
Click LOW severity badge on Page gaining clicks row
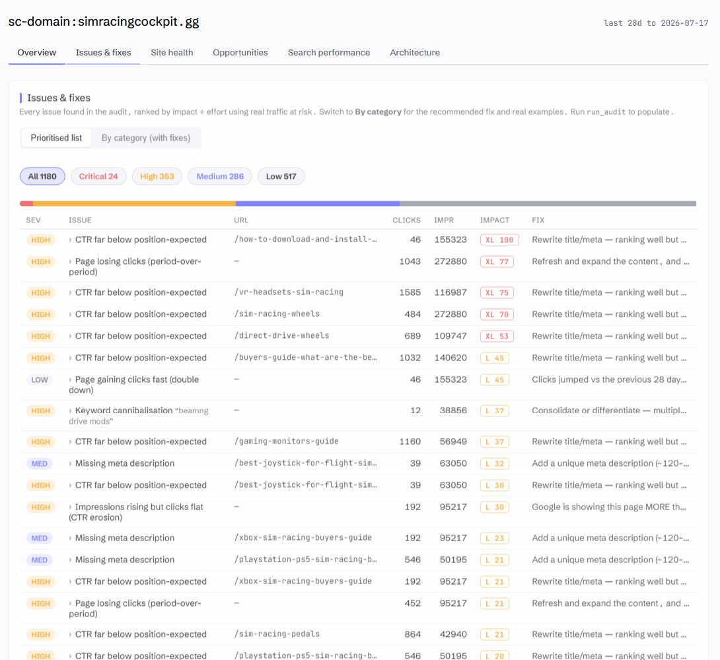[40, 379]
